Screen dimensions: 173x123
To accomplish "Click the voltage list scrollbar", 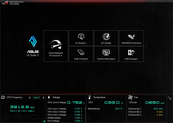I will pos(85,108).
